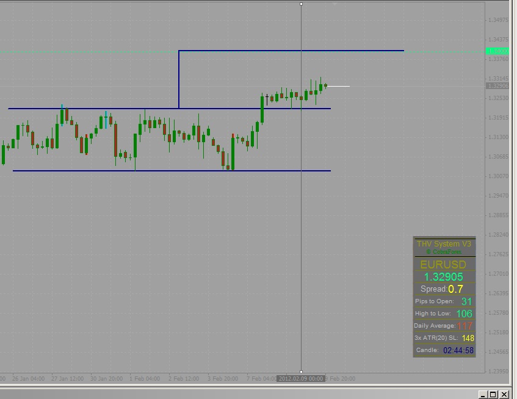The image size is (517, 399).
Task: Click the 3 Feb 20:00 time label
Action: [223, 379]
